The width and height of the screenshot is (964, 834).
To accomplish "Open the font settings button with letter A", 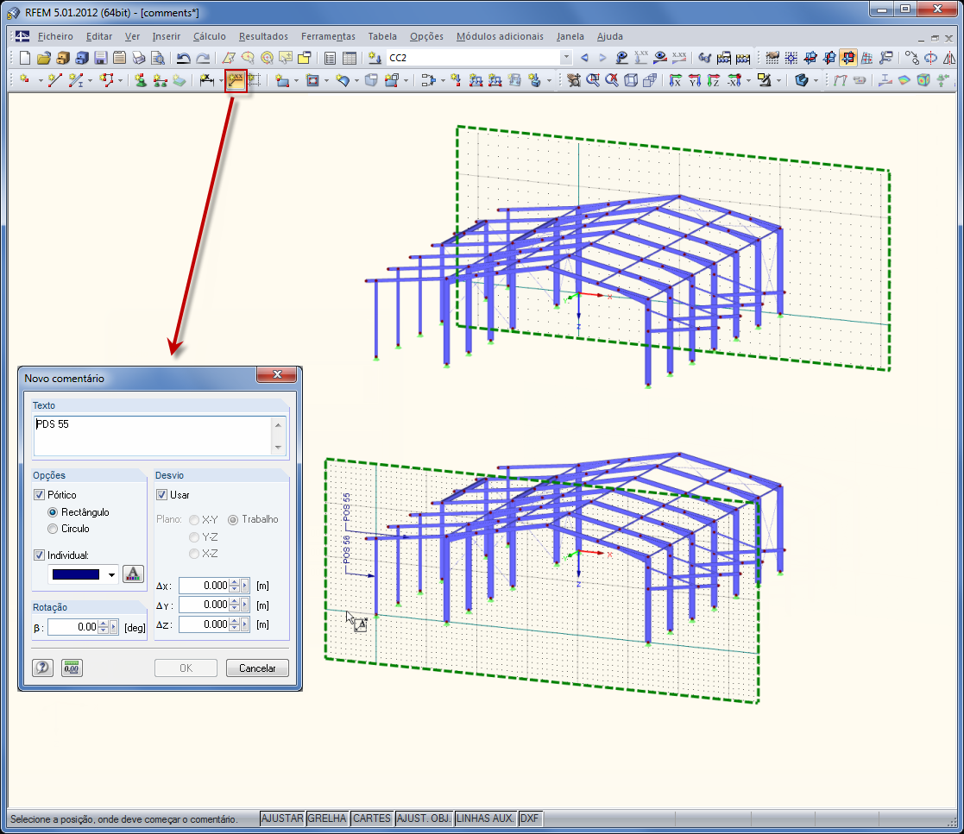I will pyautogui.click(x=134, y=574).
